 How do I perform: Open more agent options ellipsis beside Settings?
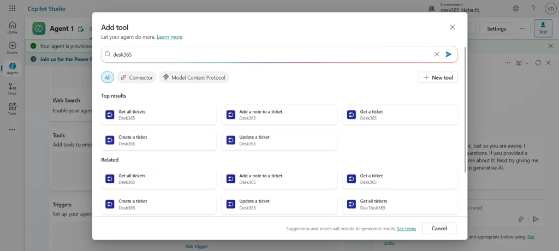point(522,28)
